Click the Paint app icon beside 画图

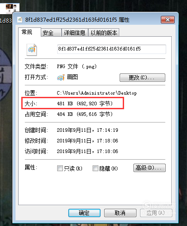61,77
